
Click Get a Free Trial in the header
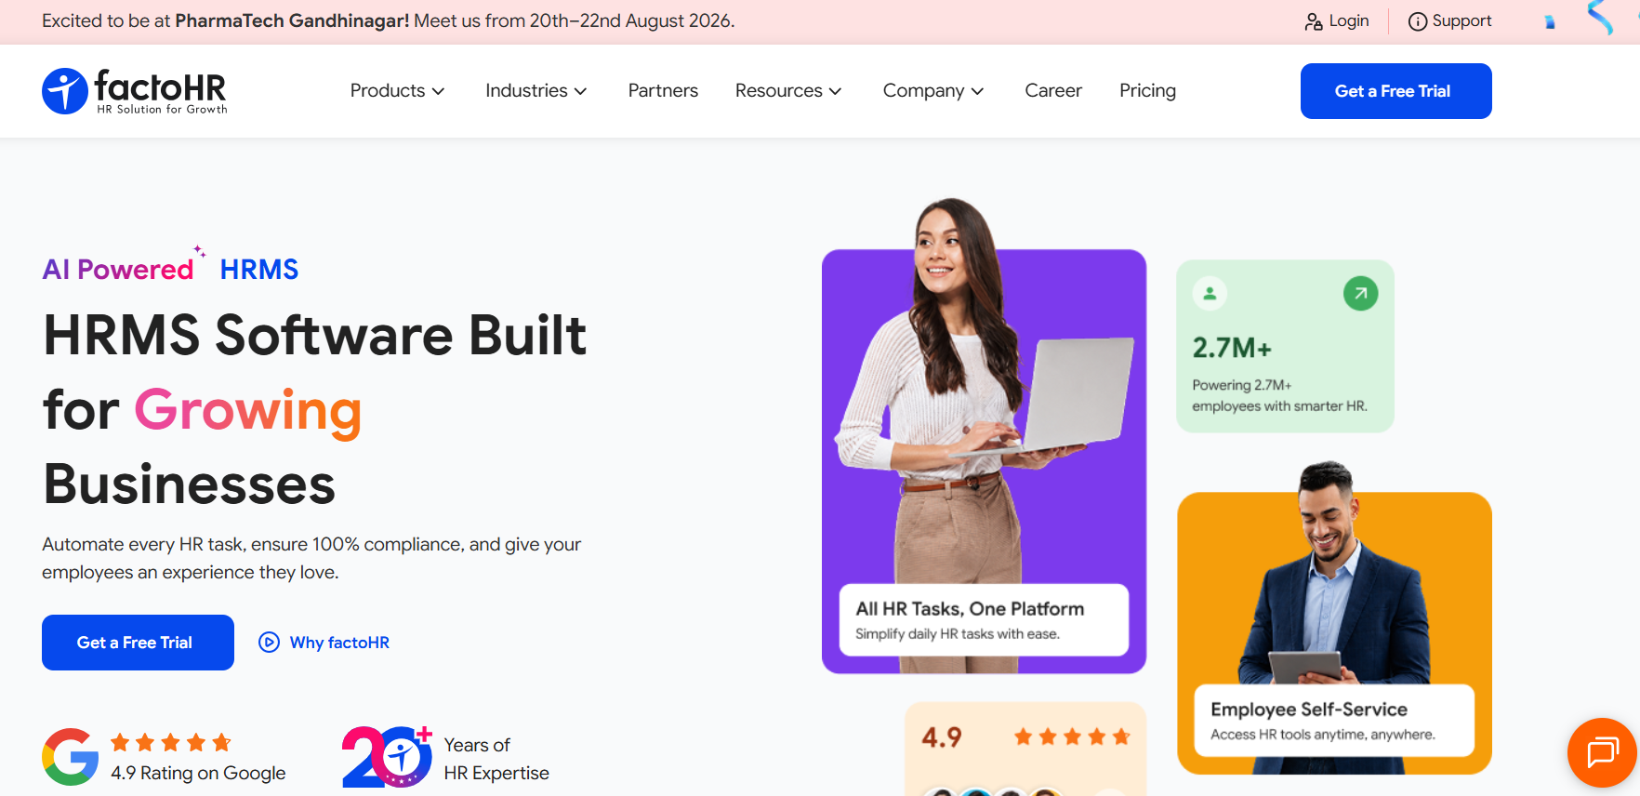(1395, 91)
